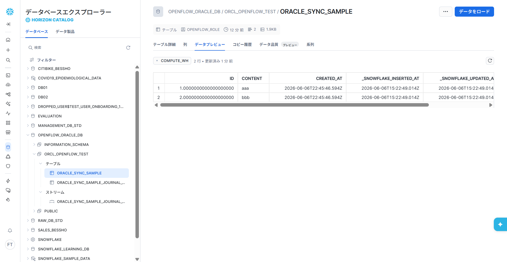Select the ORACLE_SYNC_SAMPLE table in tree

coord(87,173)
